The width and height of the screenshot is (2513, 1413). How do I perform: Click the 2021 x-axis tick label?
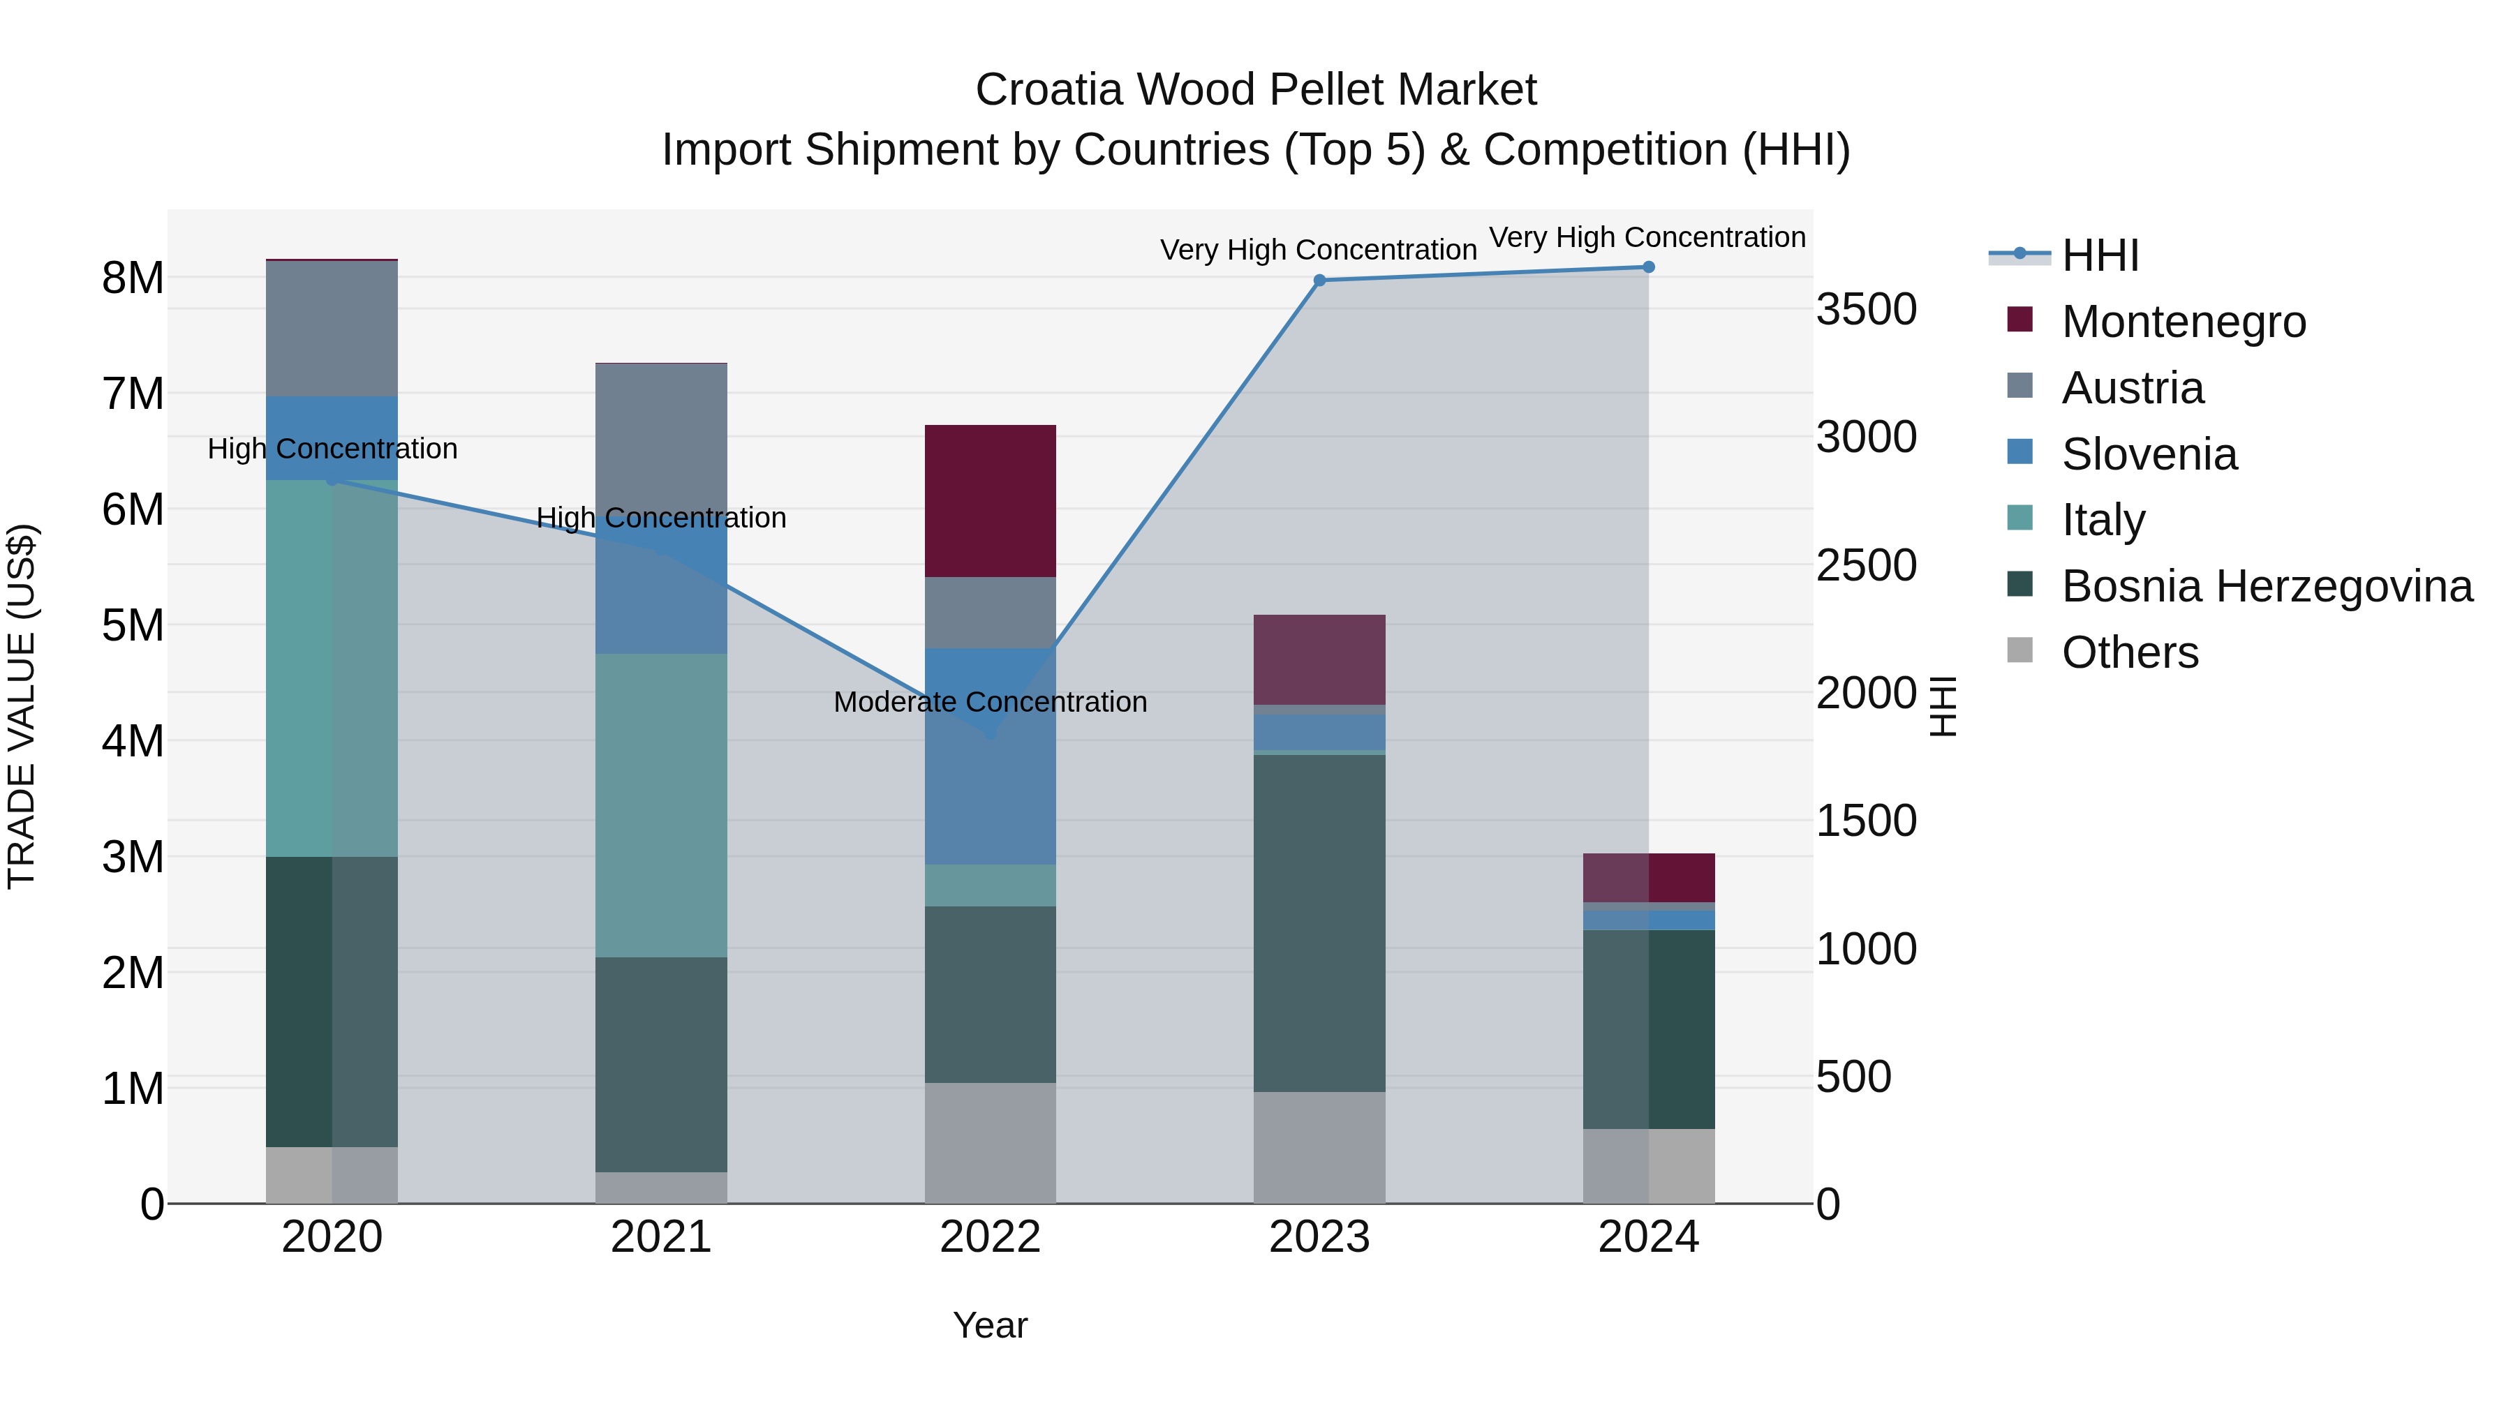(662, 1237)
